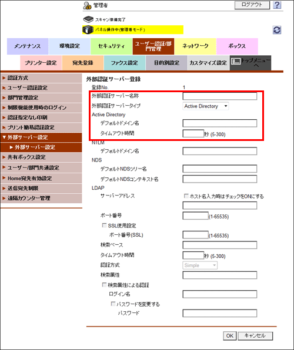
Task: Switch to the セキュリティ tab
Action: (x=111, y=46)
